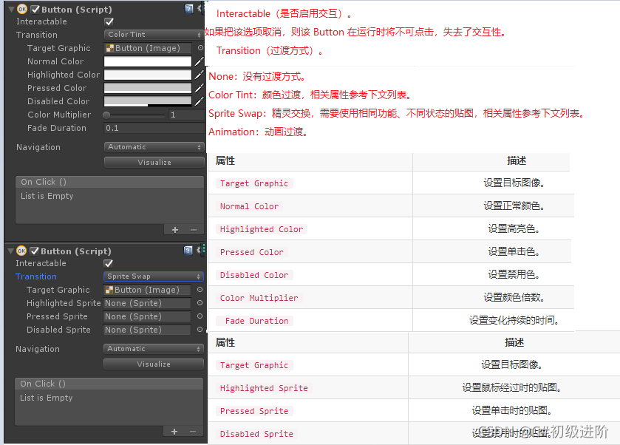620x445 pixels.
Task: Click the Button (Image) reference field icon
Action: [x=146, y=48]
